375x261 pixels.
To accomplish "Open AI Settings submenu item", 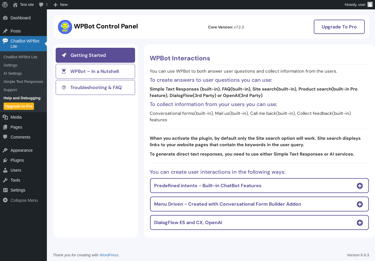I will pos(13,74).
